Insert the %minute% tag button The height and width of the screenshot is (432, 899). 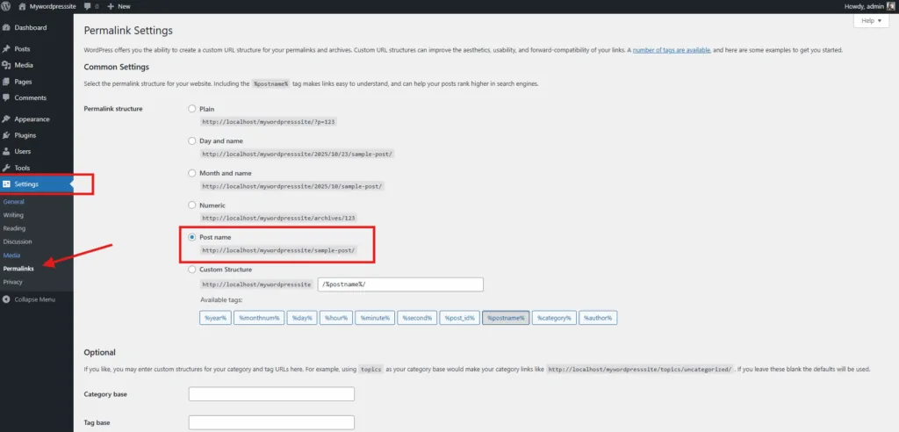[x=375, y=318]
